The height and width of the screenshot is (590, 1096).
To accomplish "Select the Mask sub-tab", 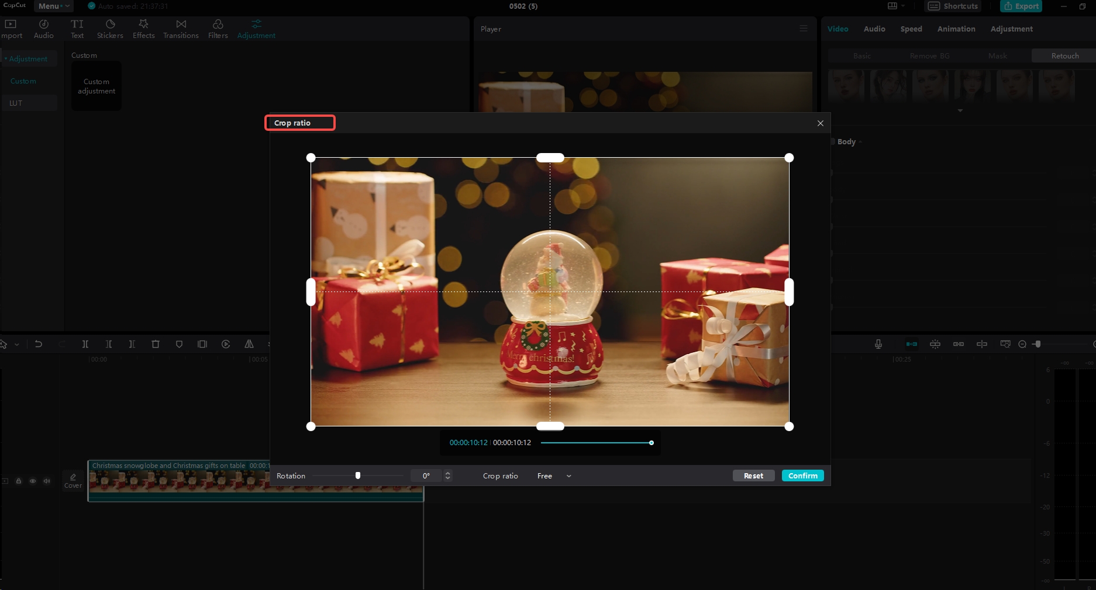I will (998, 56).
